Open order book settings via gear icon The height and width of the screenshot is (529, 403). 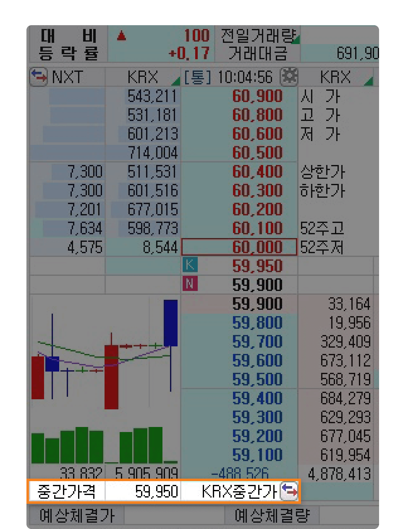pos(289,77)
